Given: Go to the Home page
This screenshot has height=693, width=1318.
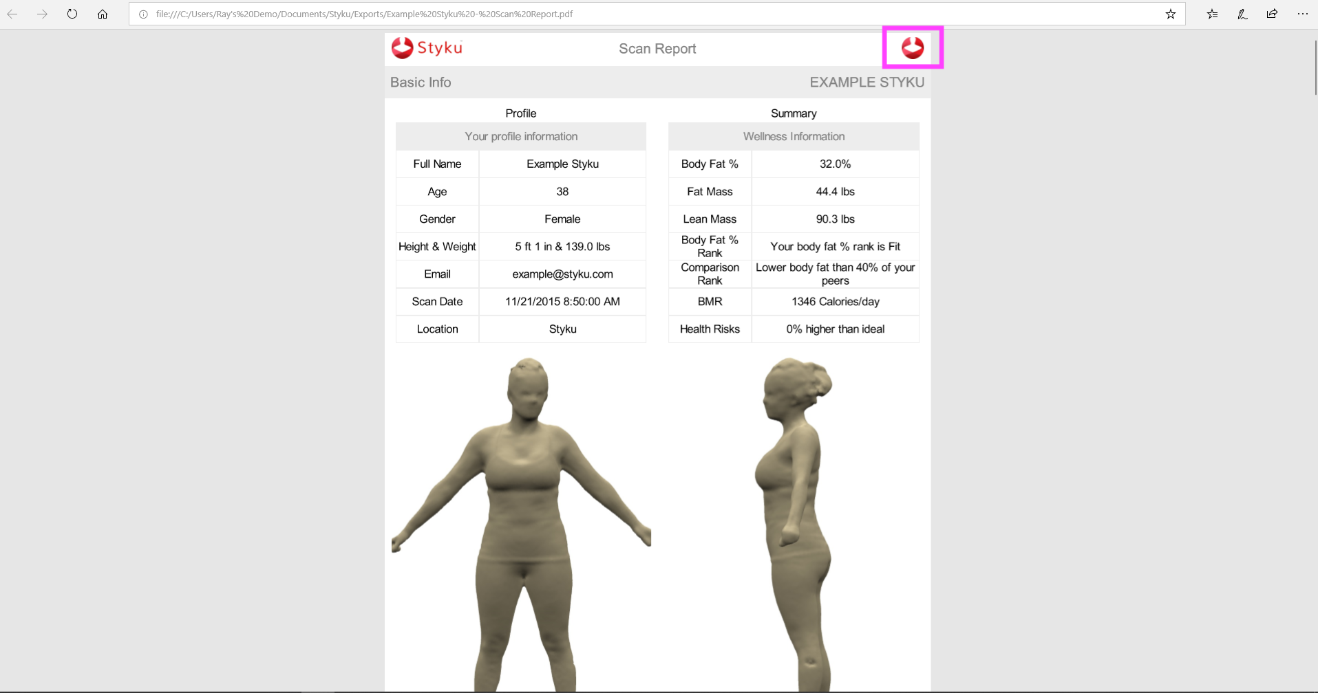Looking at the screenshot, I should tap(103, 14).
